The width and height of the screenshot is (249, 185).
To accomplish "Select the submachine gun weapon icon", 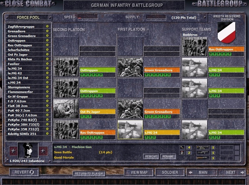I will (x=203, y=153).
